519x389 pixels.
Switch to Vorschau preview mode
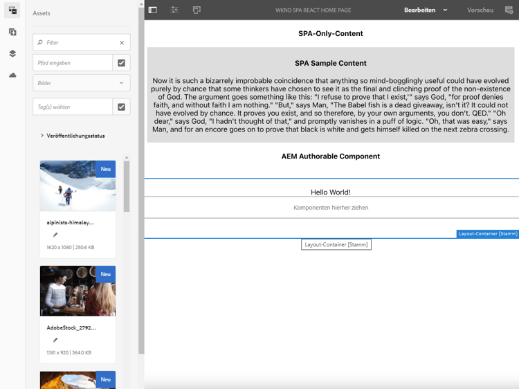pyautogui.click(x=480, y=10)
